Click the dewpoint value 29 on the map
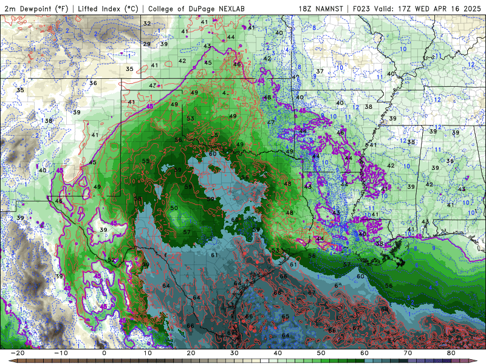Image resolution: width=486 pixels, height=364 pixels. tap(146, 44)
